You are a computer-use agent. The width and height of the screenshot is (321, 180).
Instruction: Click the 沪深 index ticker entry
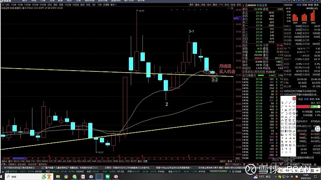pyautogui.click(x=146, y=172)
